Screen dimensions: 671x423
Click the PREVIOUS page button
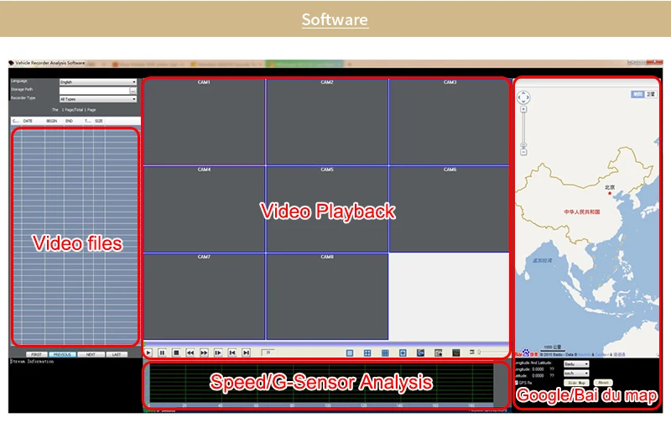point(62,354)
